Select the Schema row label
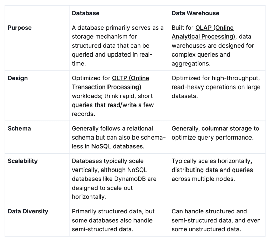Screen dimensions: 273x241 [x=19, y=128]
